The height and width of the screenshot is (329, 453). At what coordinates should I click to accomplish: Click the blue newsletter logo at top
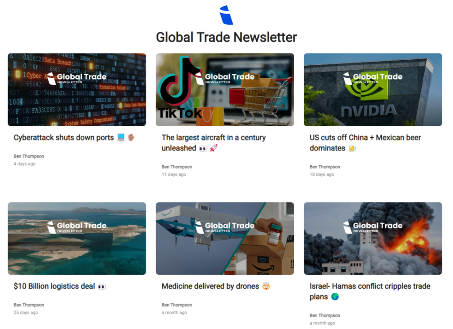tap(226, 15)
